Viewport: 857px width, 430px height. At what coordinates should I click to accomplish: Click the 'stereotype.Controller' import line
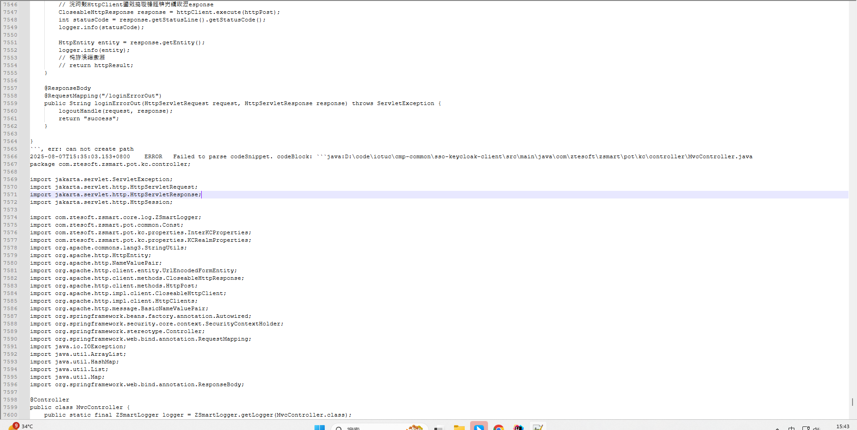tap(117, 331)
